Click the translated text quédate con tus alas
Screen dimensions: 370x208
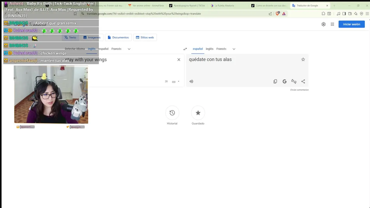(210, 60)
